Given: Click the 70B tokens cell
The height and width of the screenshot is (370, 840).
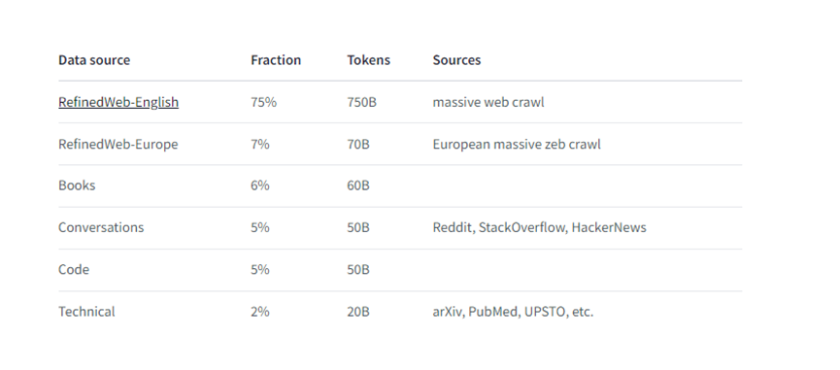Looking at the screenshot, I should 358,144.
